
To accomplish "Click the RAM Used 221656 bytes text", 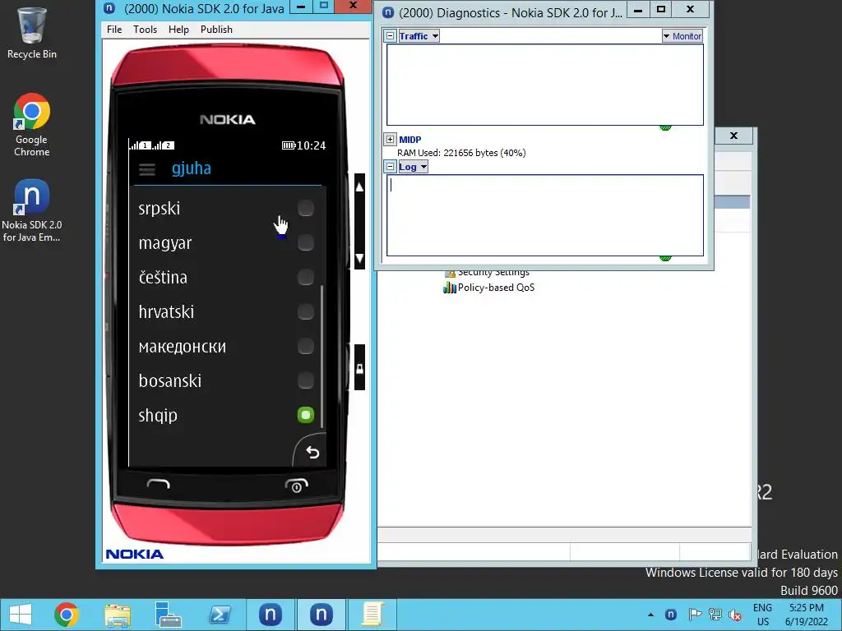I will pyautogui.click(x=461, y=153).
